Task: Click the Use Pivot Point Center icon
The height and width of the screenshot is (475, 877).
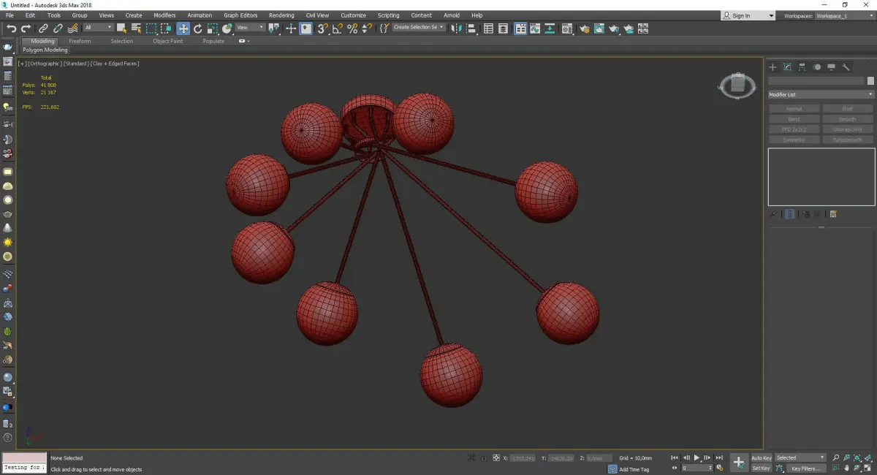Action: [274, 28]
